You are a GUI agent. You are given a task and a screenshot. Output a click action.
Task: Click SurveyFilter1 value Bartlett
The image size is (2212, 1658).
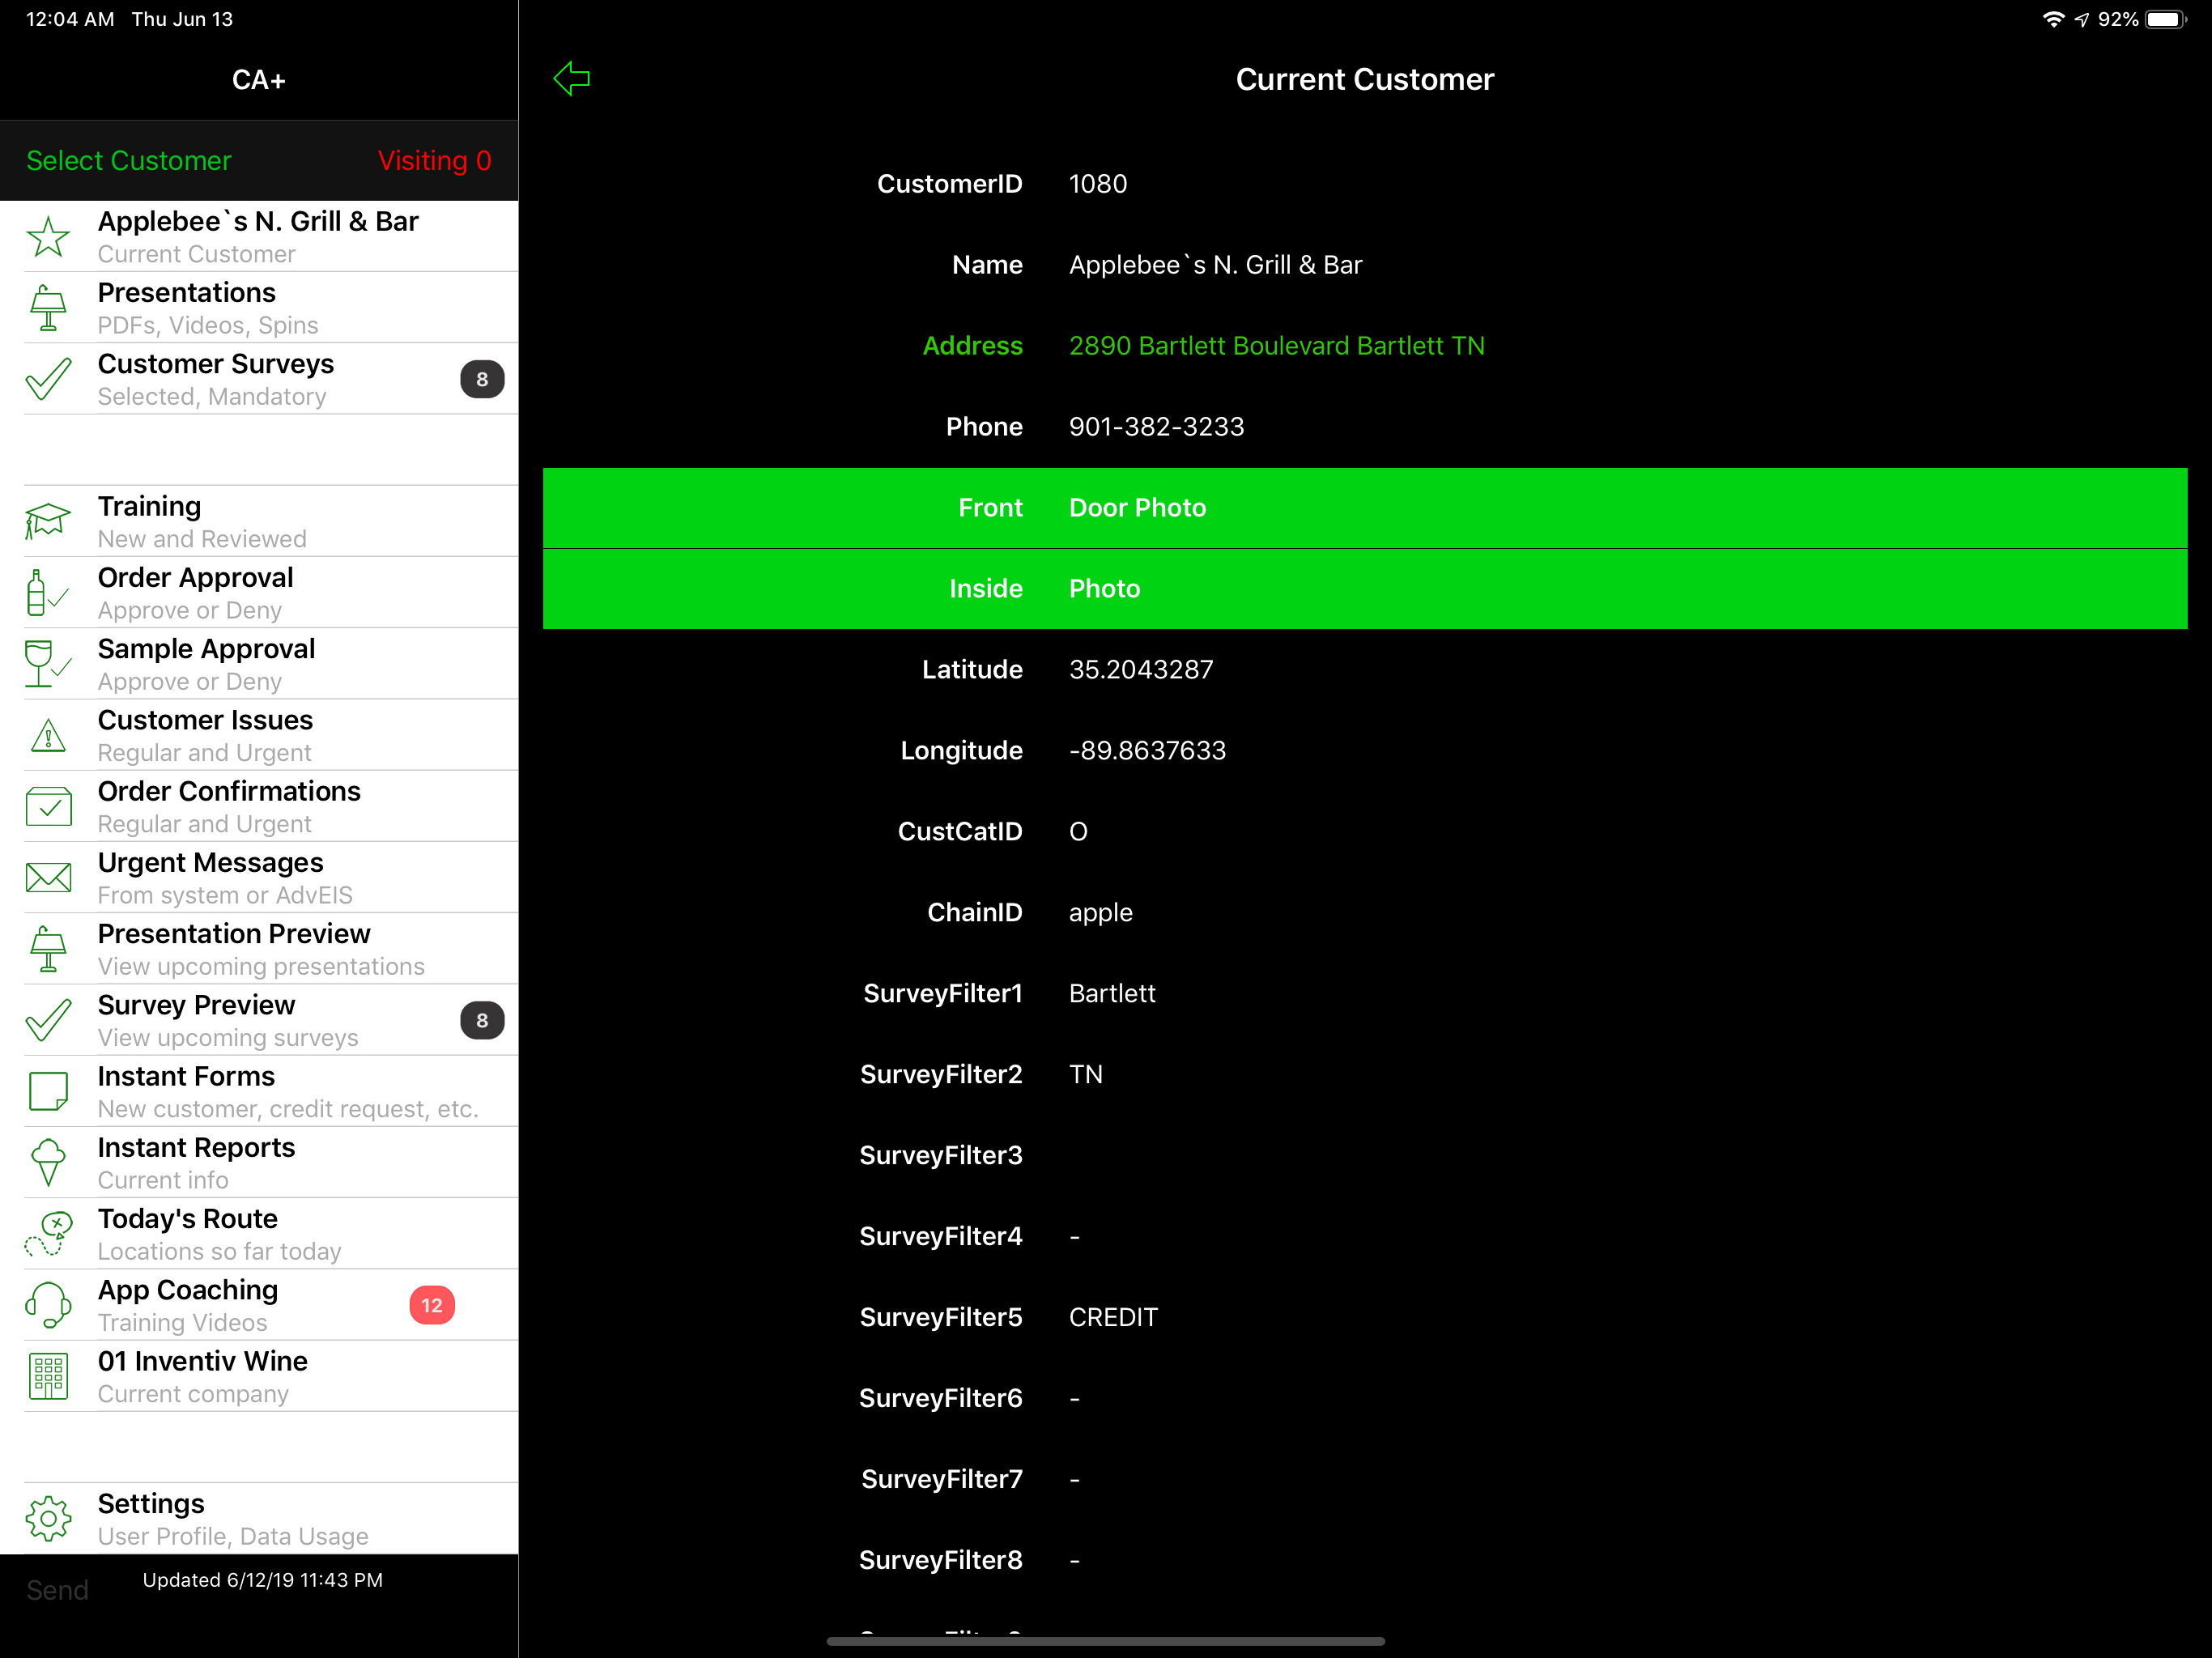1112,993
